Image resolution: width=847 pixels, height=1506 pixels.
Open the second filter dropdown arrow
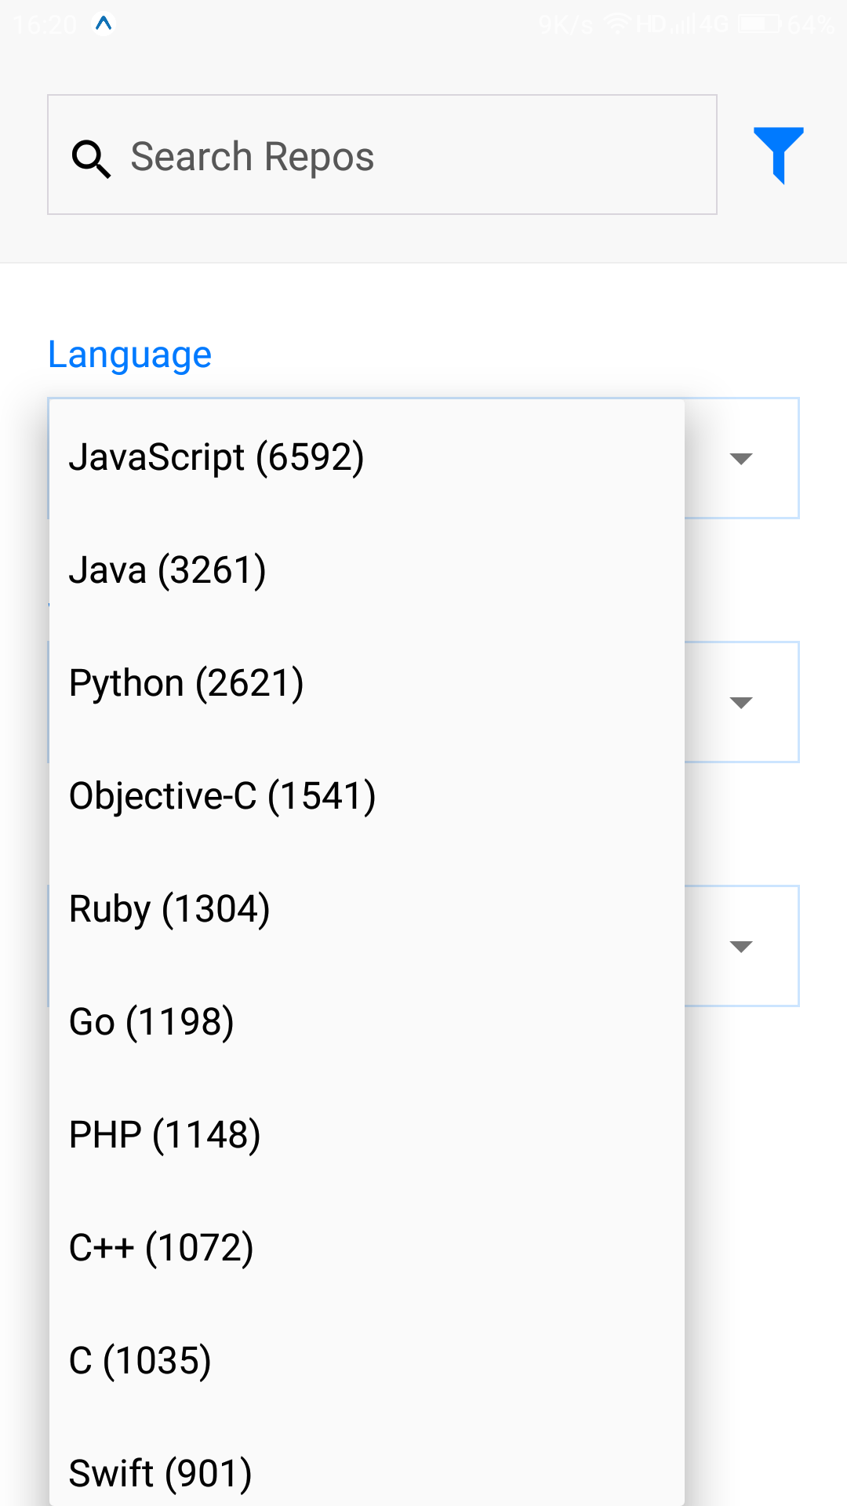(741, 702)
